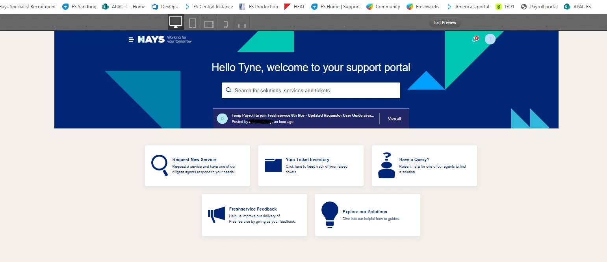
Task: Click View all announcements link
Action: coord(394,119)
